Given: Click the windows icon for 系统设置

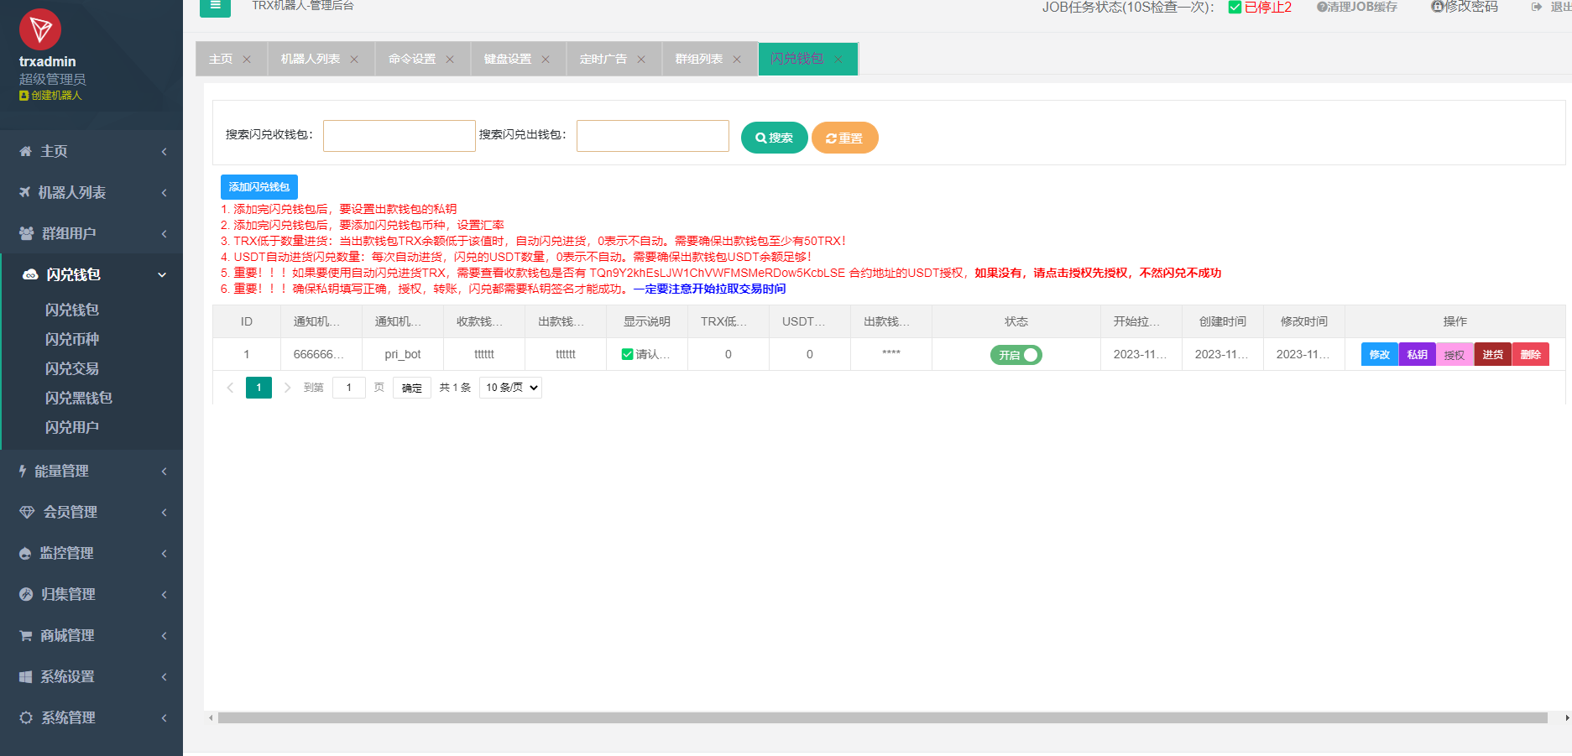Looking at the screenshot, I should click(x=26, y=676).
